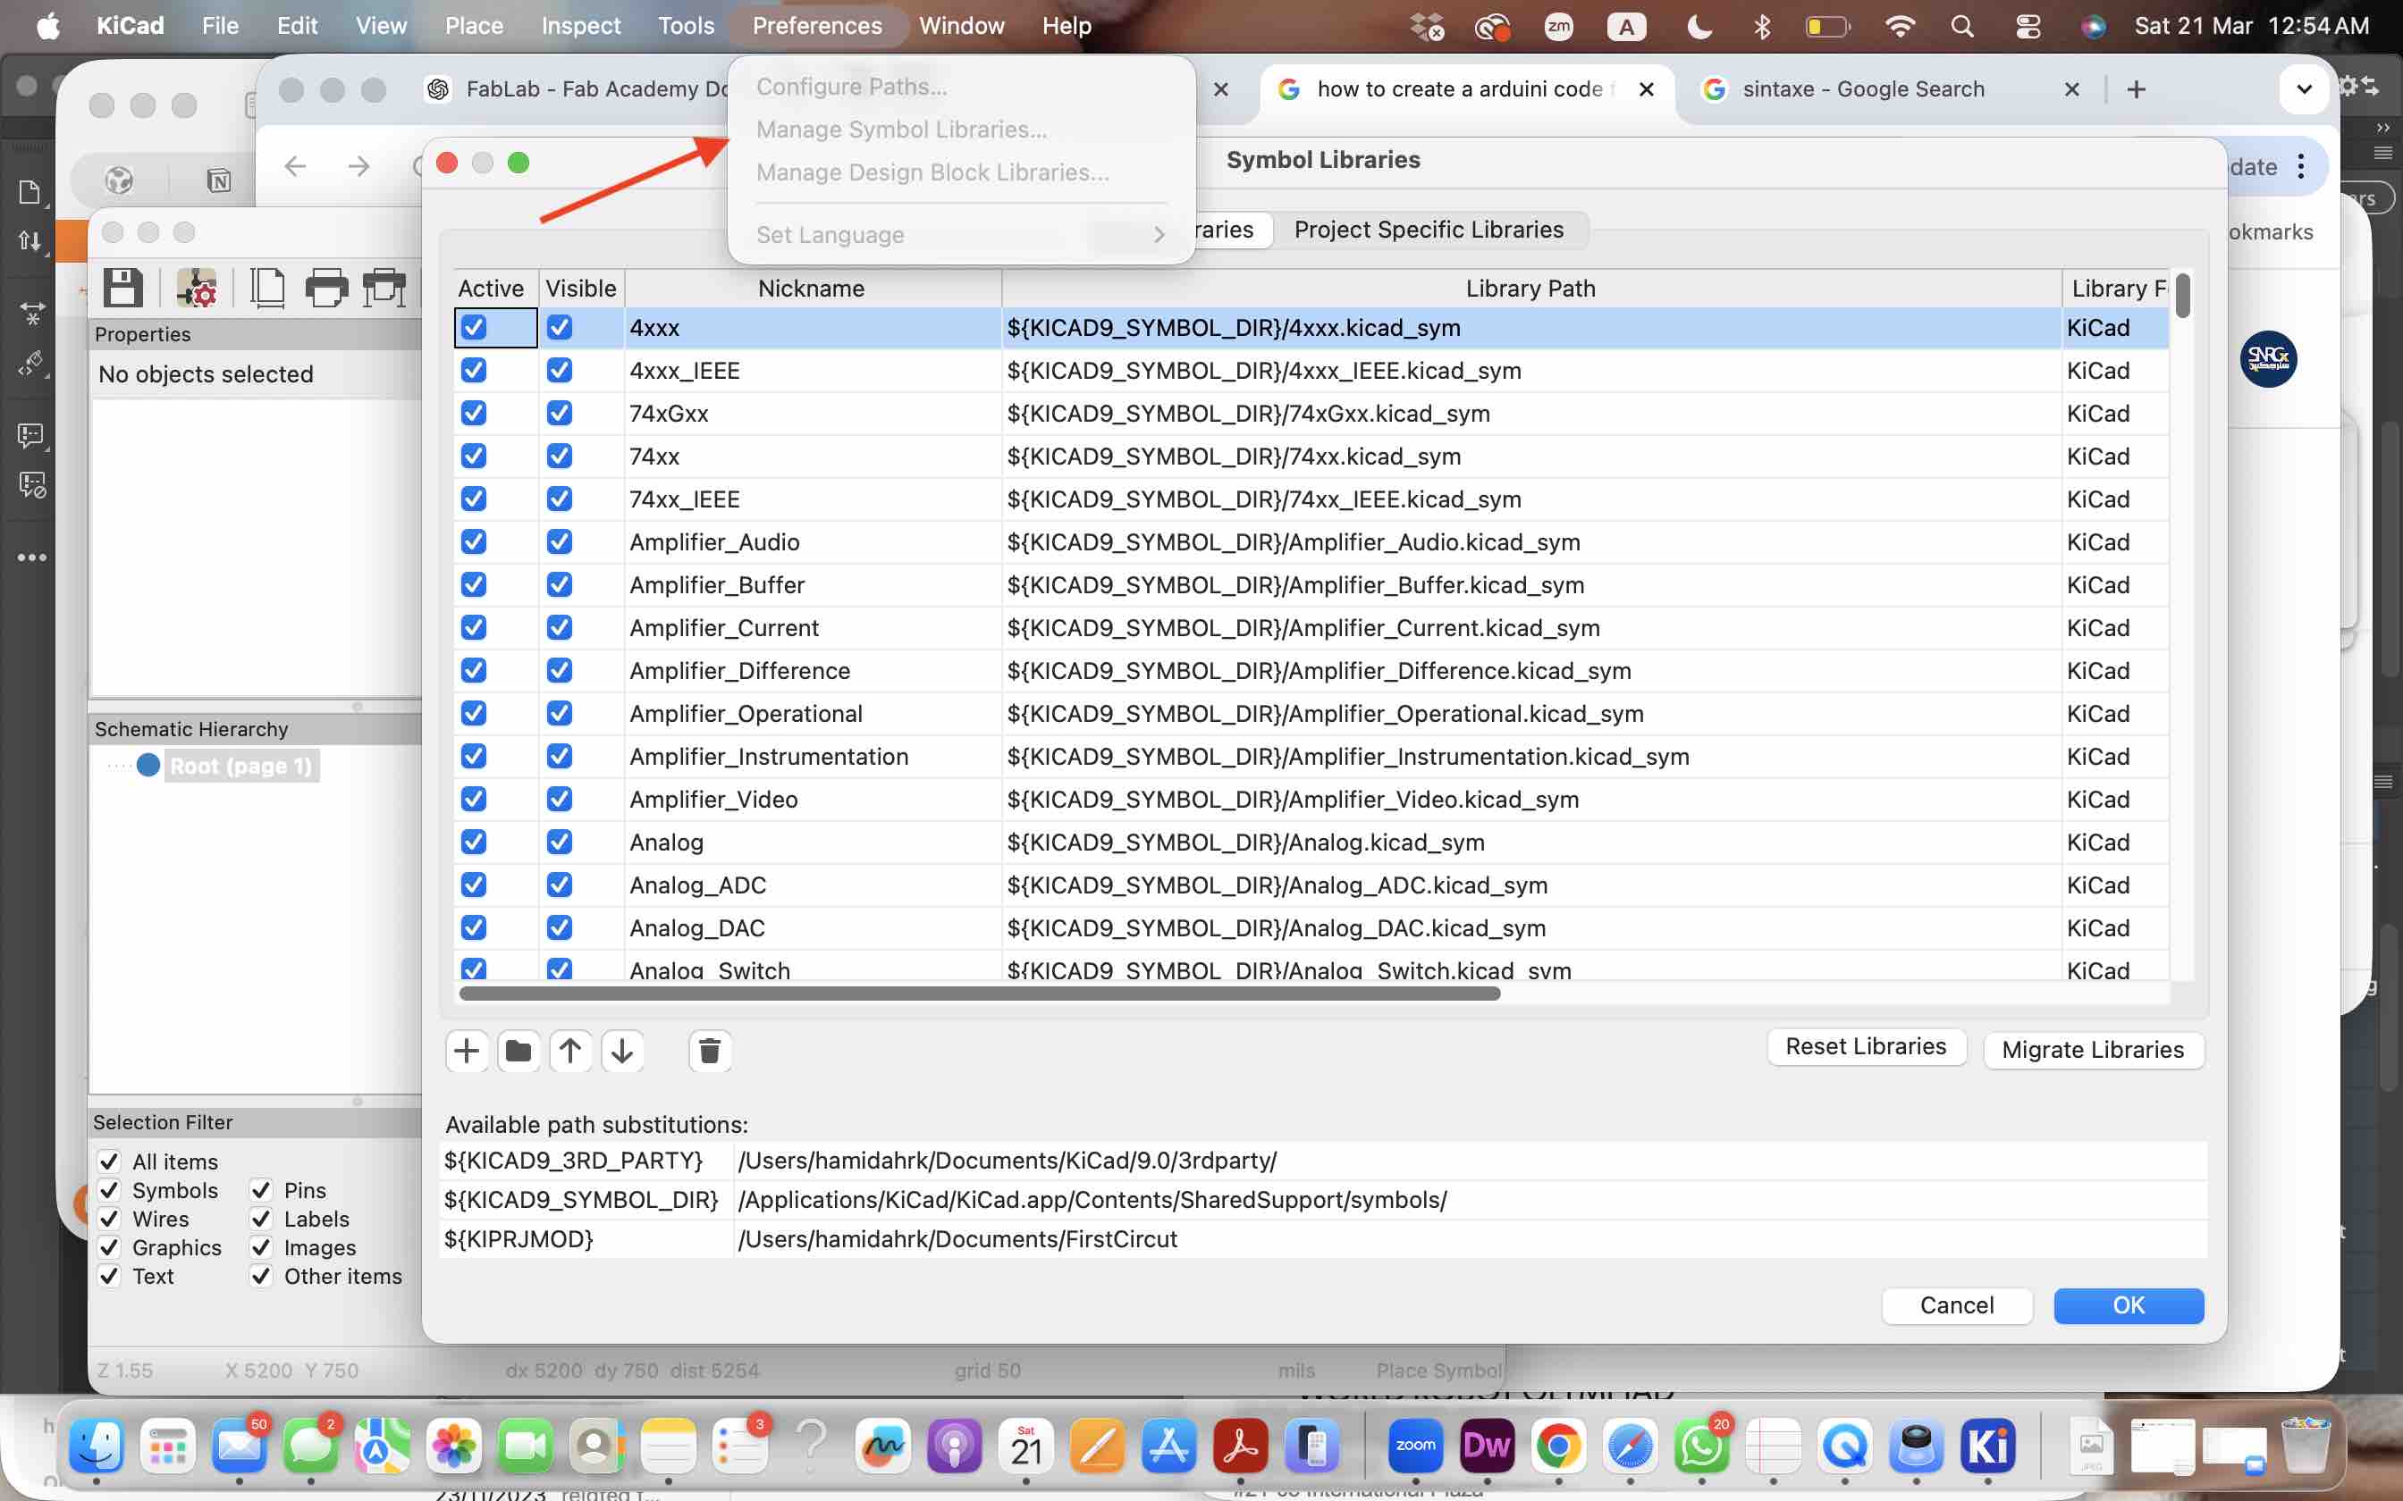Viewport: 2403px width, 1501px height.
Task: Click the save floppy disk icon
Action: (x=122, y=288)
